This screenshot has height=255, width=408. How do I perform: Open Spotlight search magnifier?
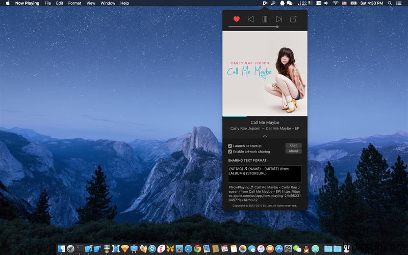click(x=390, y=3)
